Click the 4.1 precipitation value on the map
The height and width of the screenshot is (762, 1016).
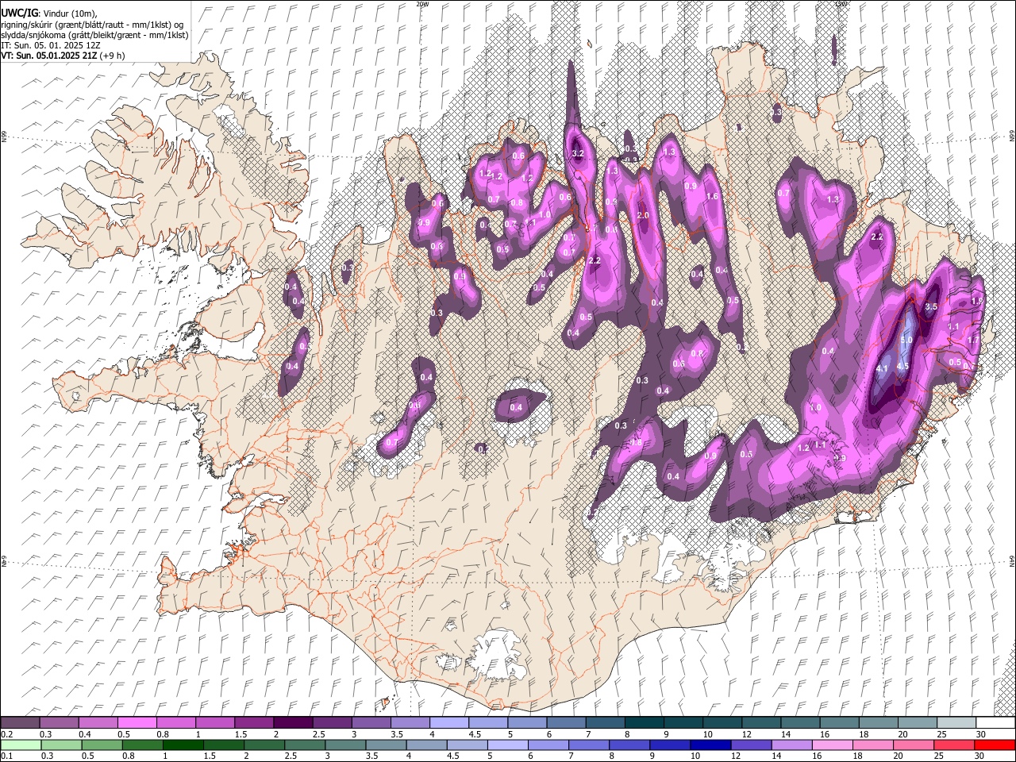(x=882, y=368)
